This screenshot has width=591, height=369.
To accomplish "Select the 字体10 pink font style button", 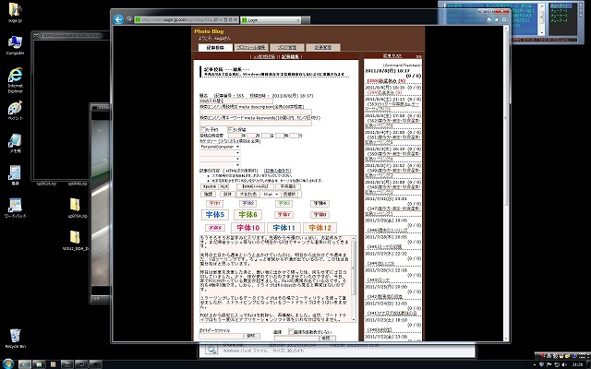I will pyautogui.click(x=247, y=228).
